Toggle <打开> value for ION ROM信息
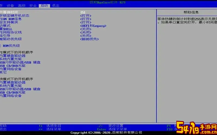 click(86, 19)
